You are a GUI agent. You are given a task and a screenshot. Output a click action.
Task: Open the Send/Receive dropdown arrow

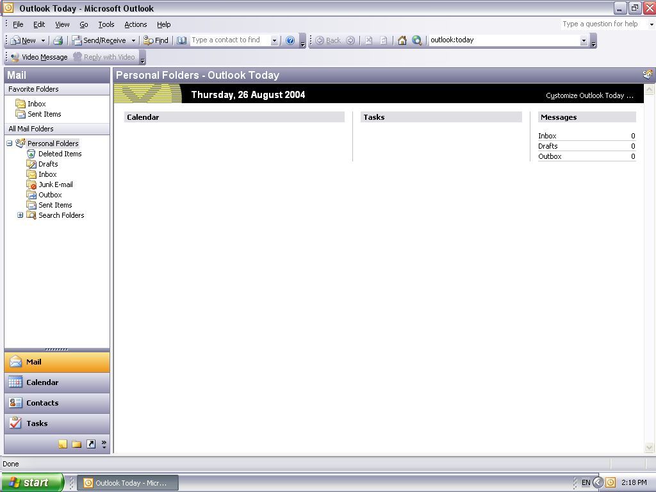coord(133,40)
